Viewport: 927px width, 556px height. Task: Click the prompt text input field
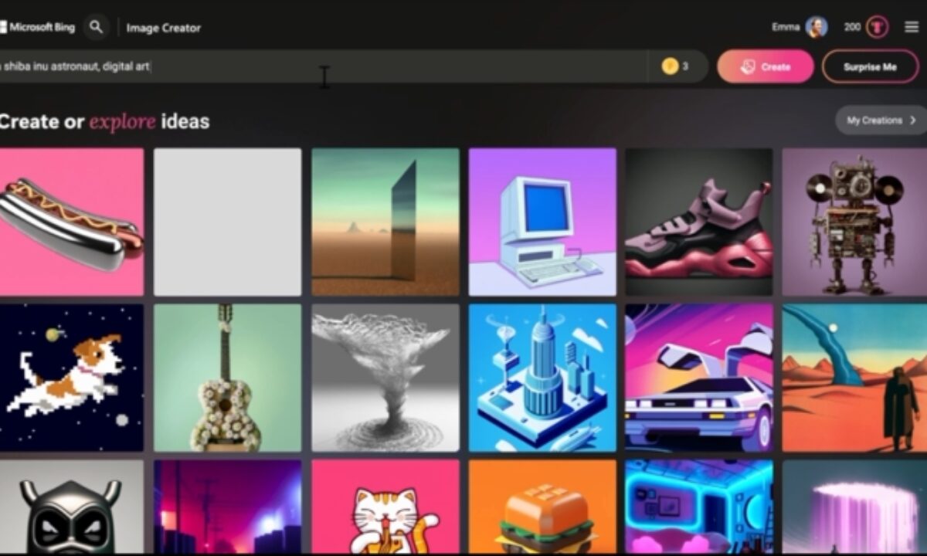click(x=324, y=66)
